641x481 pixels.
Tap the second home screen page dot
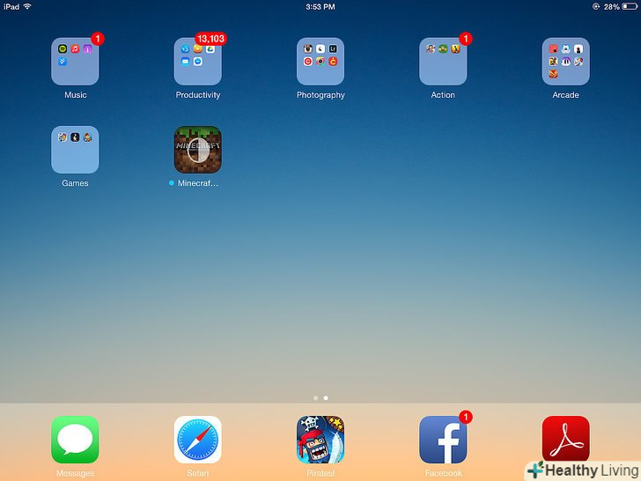[x=326, y=397]
